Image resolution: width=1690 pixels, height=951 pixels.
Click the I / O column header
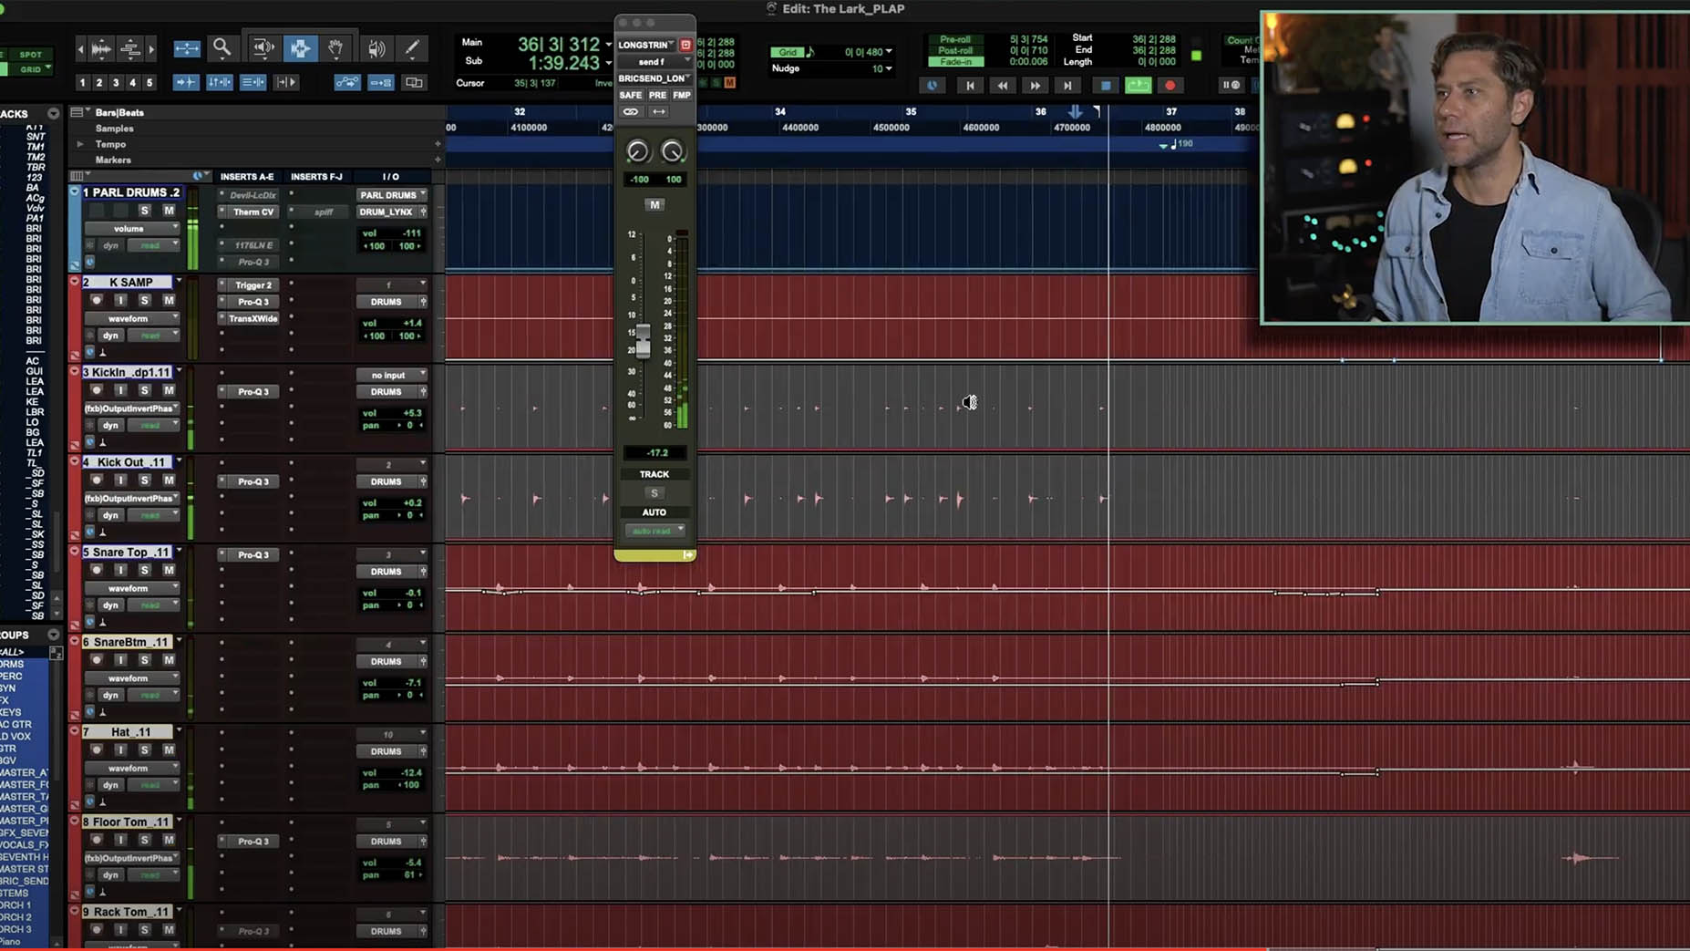[391, 177]
